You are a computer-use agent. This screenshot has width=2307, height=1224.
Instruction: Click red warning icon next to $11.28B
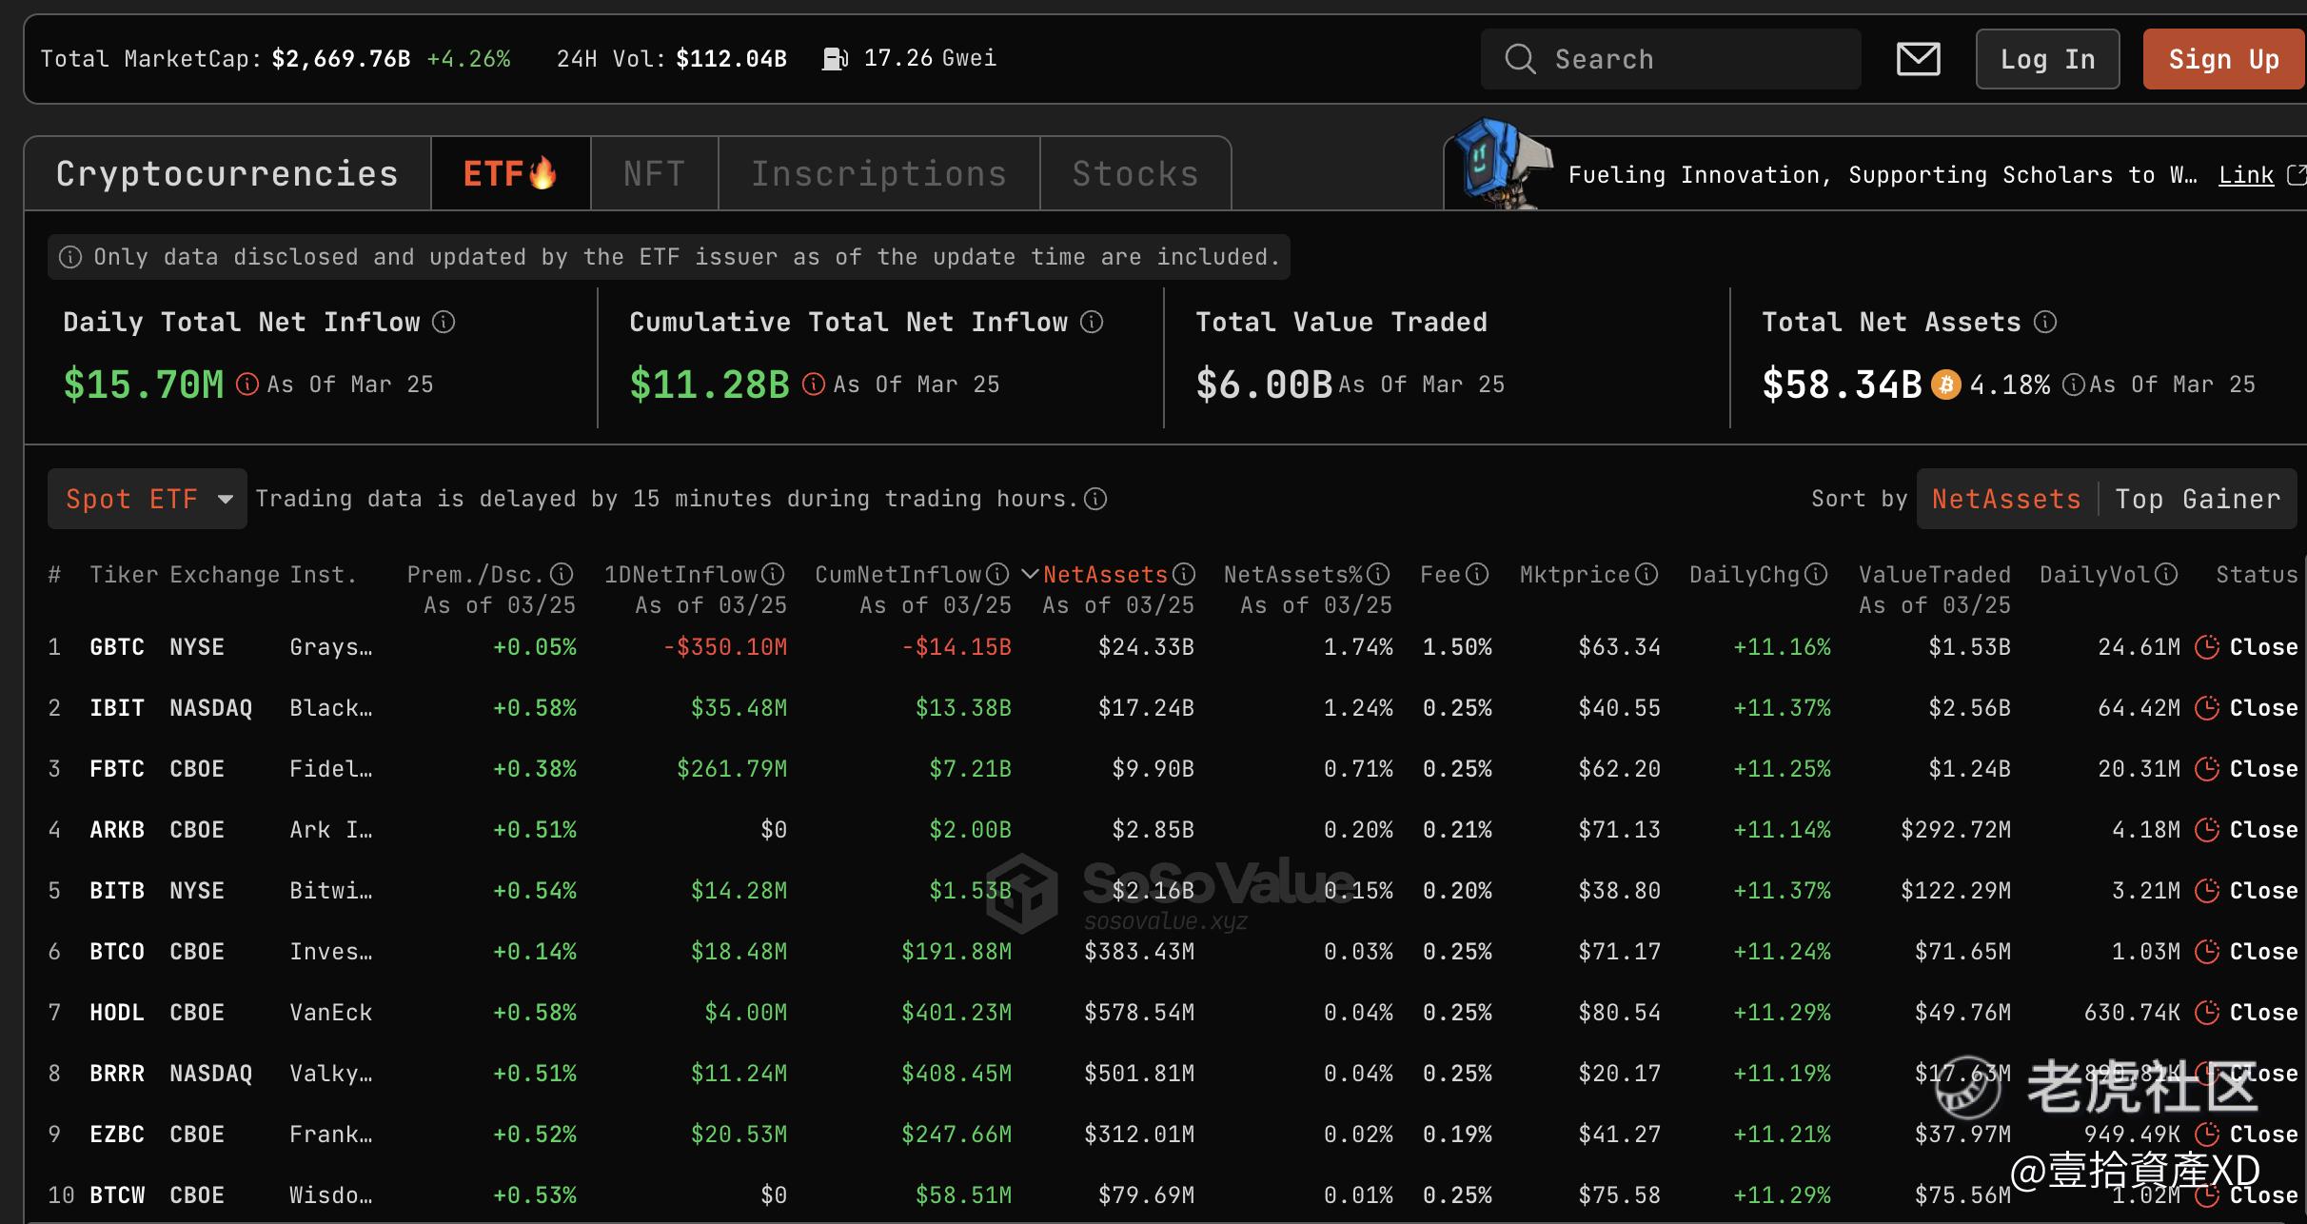pos(814,384)
